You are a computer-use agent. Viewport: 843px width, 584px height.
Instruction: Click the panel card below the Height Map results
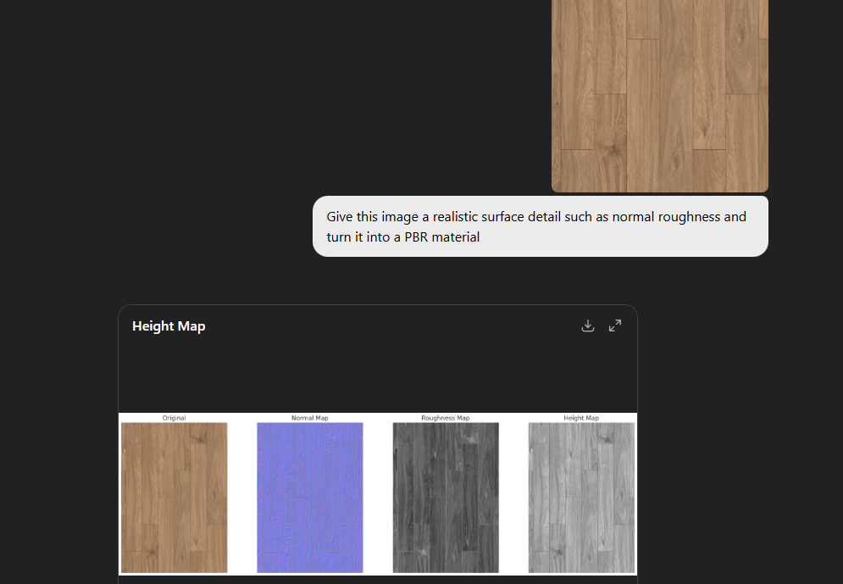point(377,581)
